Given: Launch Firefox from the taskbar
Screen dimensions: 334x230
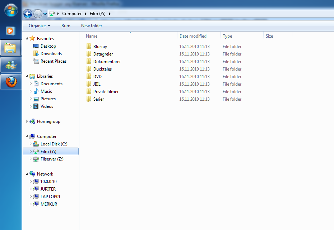Looking at the screenshot, I should point(11,82).
